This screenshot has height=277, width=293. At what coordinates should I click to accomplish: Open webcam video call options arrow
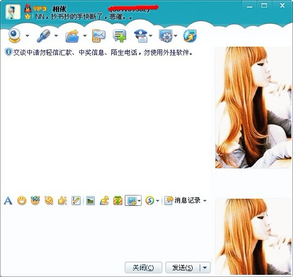(x=27, y=35)
